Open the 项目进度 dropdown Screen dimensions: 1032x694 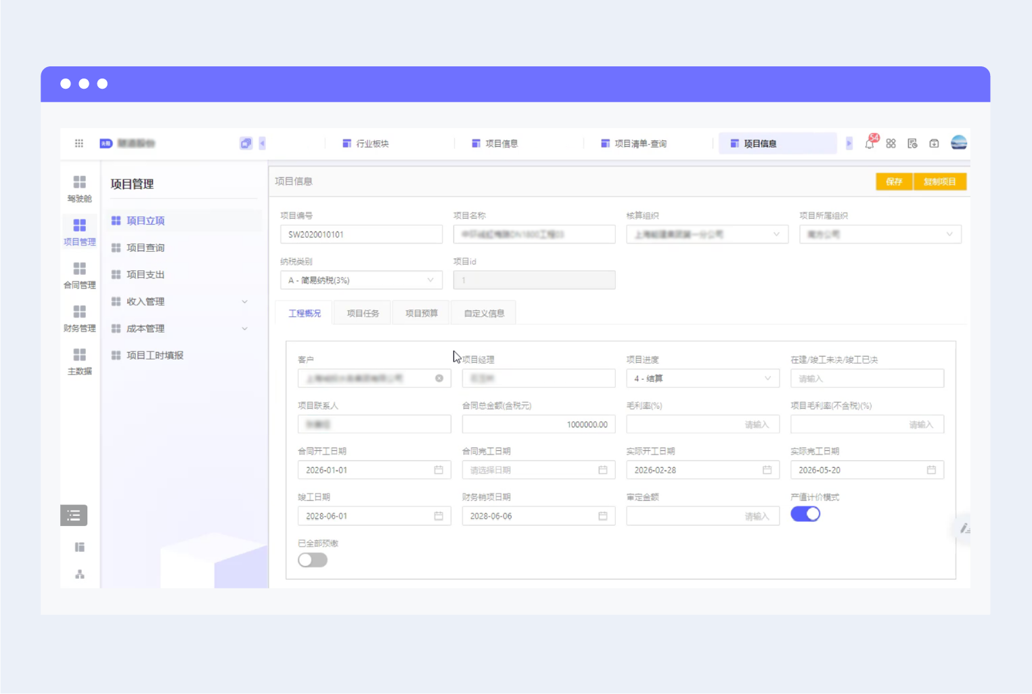[702, 378]
